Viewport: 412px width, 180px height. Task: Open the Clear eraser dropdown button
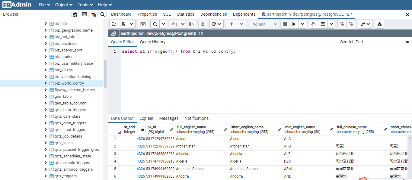pyautogui.click(x=365, y=24)
